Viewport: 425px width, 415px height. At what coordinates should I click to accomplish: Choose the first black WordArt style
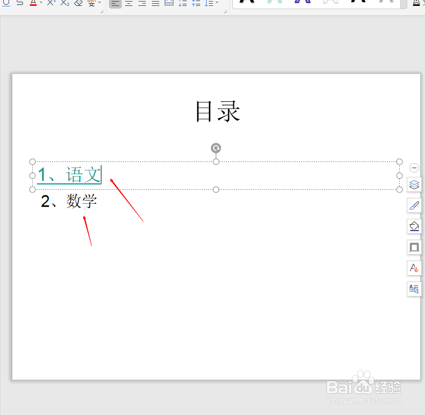pos(247,2)
